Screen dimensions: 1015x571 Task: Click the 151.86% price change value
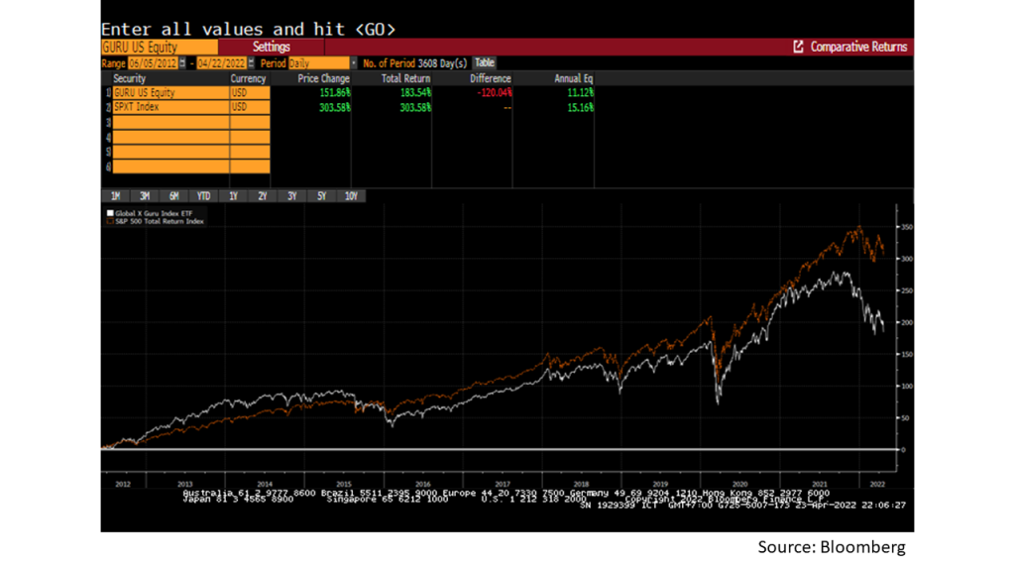[x=335, y=92]
